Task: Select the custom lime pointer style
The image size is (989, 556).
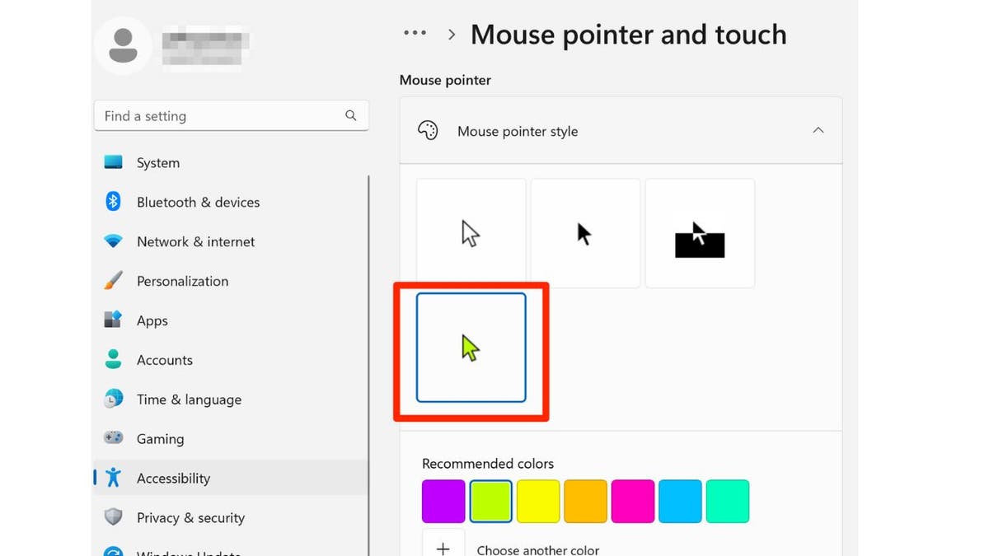Action: point(471,348)
